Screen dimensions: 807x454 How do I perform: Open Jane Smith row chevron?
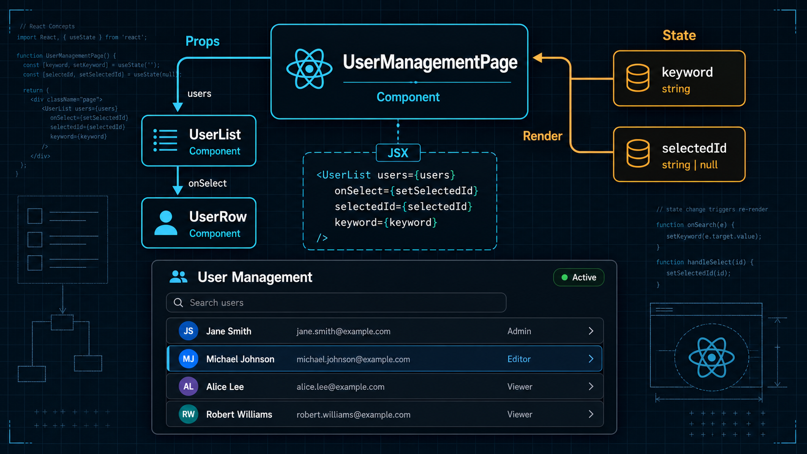click(x=591, y=331)
